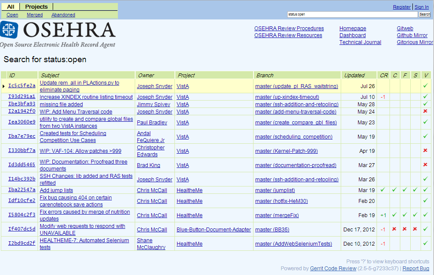Click red X verified mark for Id3dd5465

[x=425, y=165]
